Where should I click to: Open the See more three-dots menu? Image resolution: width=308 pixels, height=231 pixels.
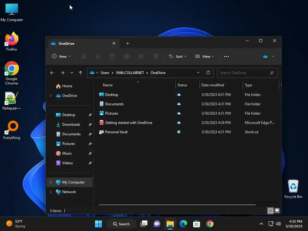[x=226, y=56]
